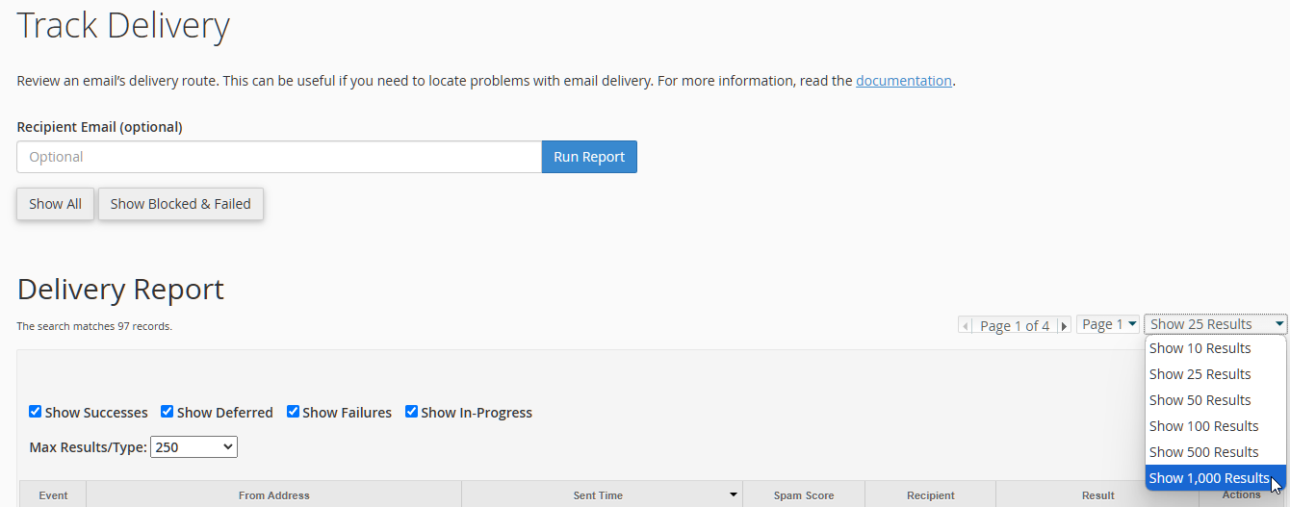The image size is (1290, 507).
Task: Open the Page 1 dropdown
Action: [1108, 324]
